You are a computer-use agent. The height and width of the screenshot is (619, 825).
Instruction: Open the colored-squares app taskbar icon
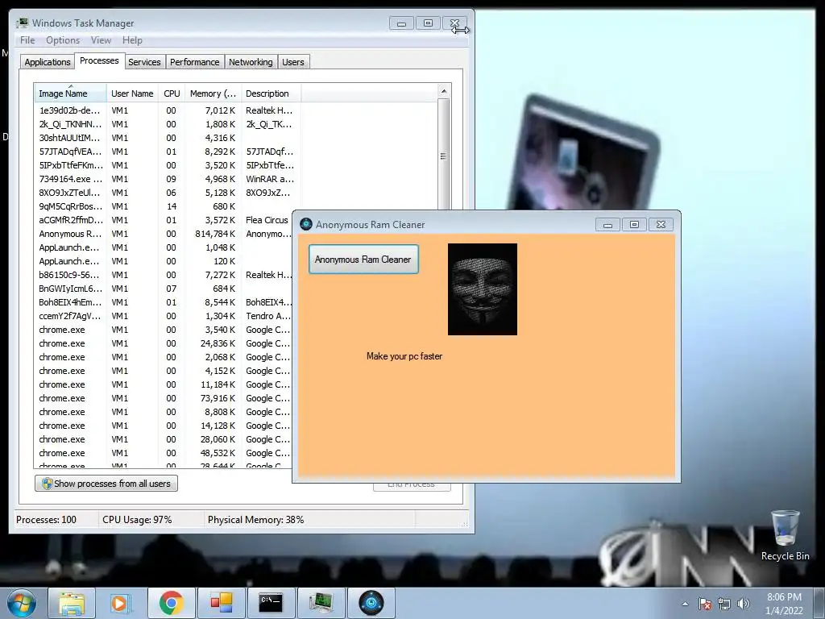click(x=221, y=603)
